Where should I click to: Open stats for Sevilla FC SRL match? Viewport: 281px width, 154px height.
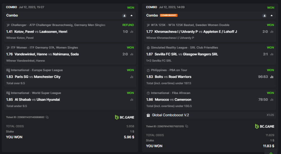[x=272, y=54]
